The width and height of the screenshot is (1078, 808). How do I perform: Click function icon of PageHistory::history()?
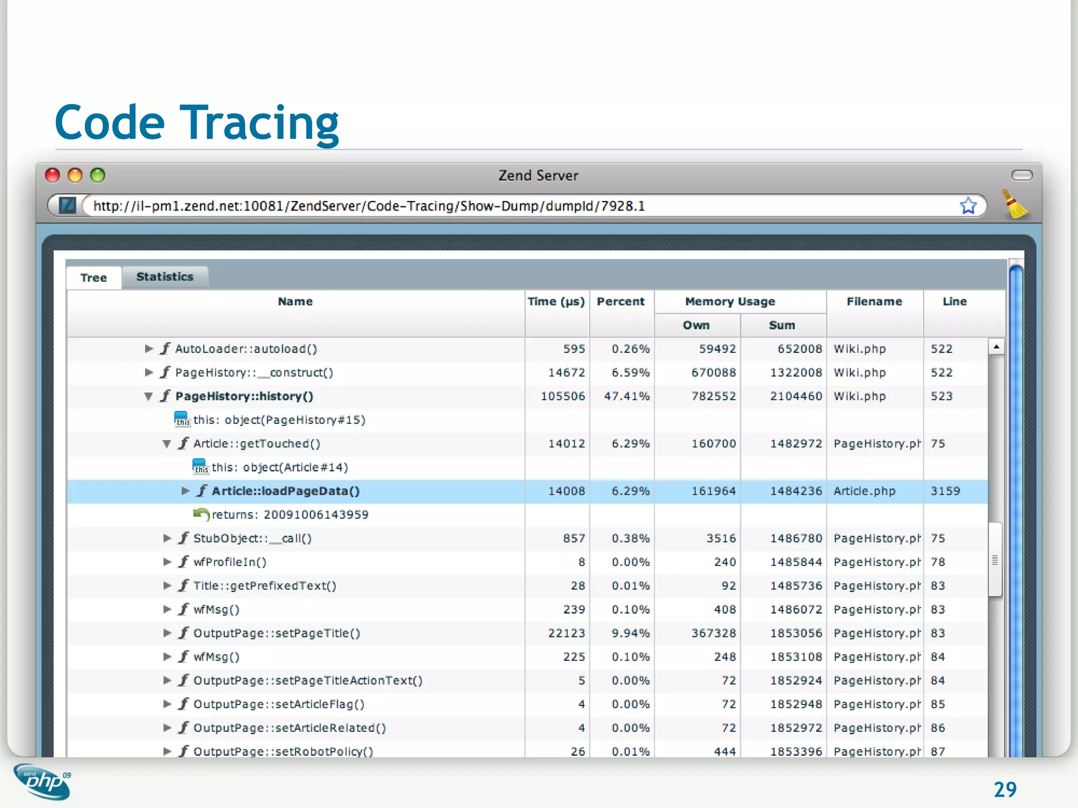pos(165,396)
